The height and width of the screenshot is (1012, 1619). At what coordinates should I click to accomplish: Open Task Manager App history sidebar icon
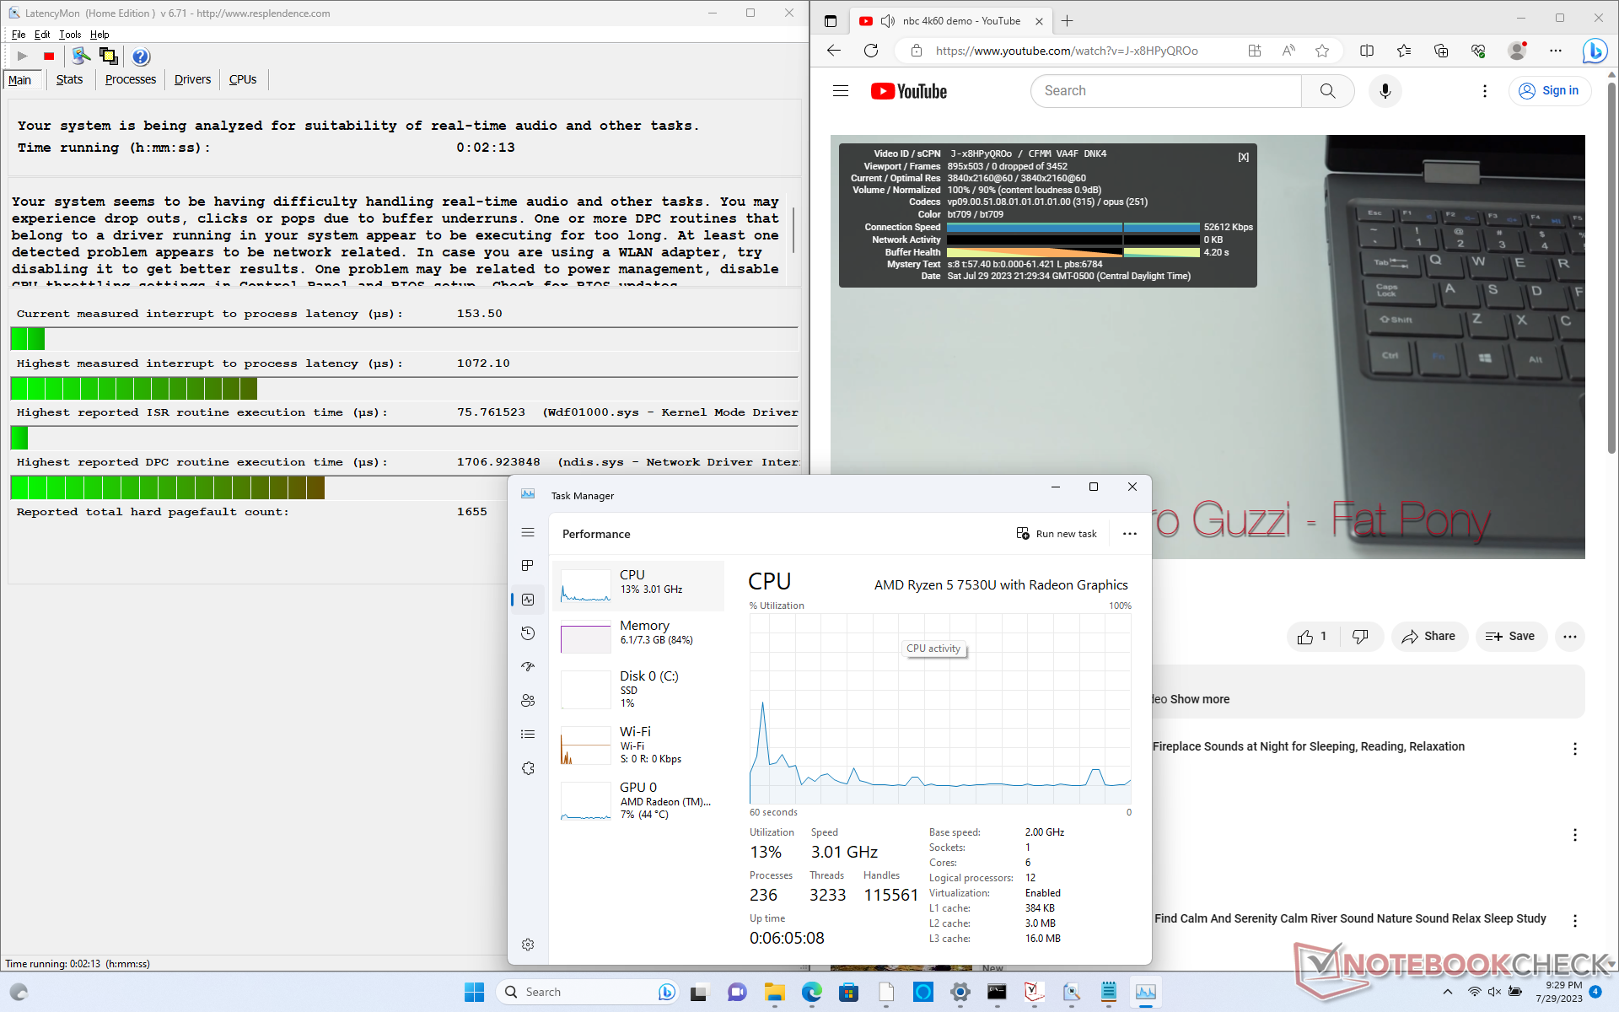pos(528,633)
